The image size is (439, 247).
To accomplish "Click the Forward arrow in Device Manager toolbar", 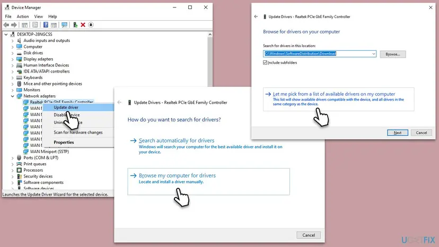I will [x=14, y=25].
